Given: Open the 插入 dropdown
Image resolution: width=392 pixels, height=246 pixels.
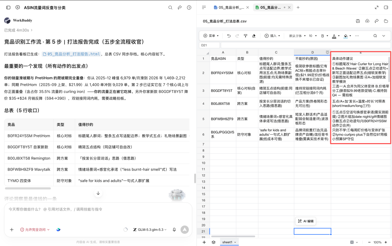Looking at the screenshot, I should click(x=272, y=36).
